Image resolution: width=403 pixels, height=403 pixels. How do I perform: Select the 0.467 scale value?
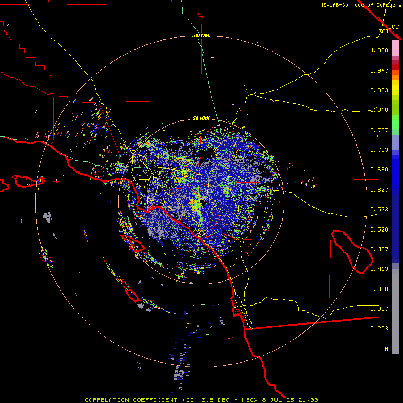coord(379,249)
